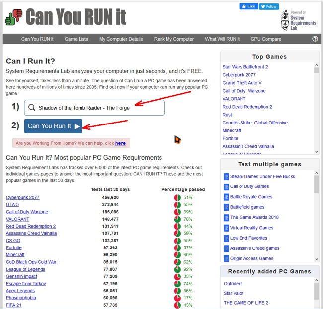
Task: Click the pie chart icon for VALORANT row
Action: (177, 219)
